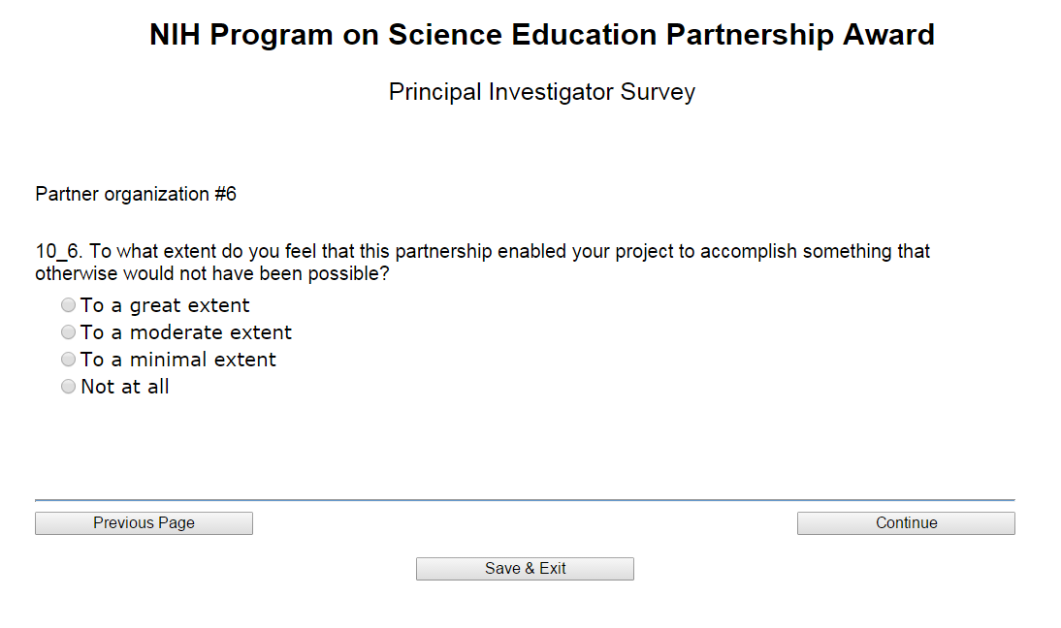This screenshot has width=1061, height=628.
Task: Click the word 'NIH' in the title
Action: [175, 36]
